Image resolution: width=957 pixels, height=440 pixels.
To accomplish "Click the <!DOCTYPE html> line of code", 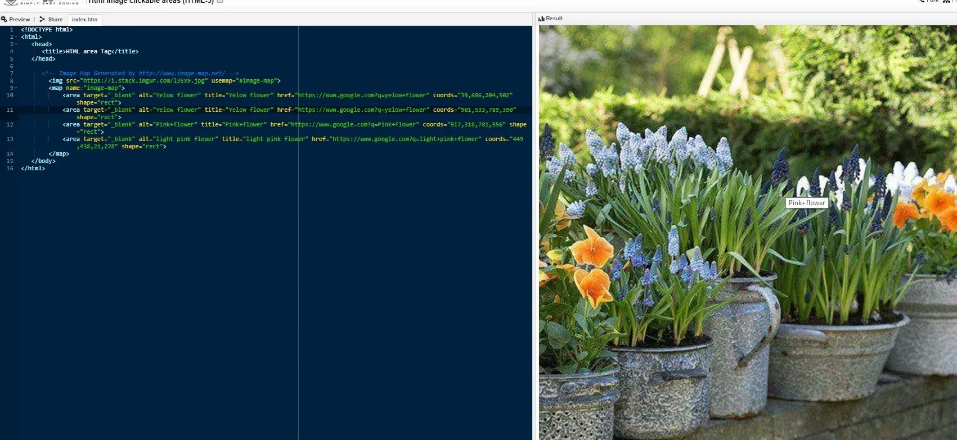I will [x=47, y=30].
